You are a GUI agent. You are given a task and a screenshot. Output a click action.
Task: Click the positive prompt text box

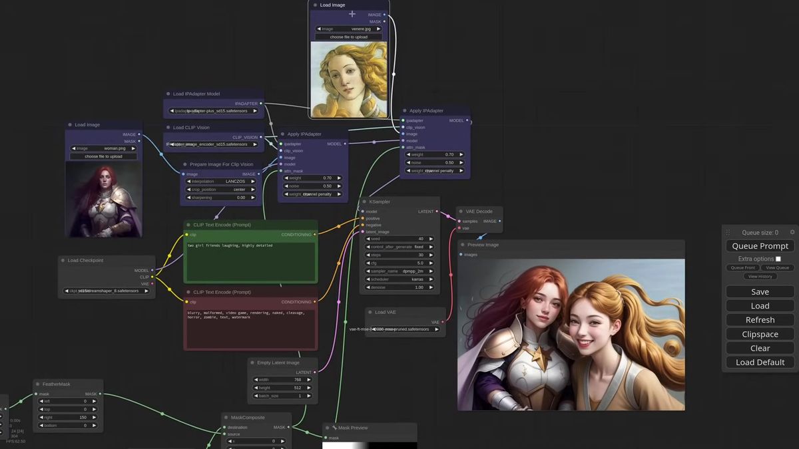pyautogui.click(x=250, y=261)
